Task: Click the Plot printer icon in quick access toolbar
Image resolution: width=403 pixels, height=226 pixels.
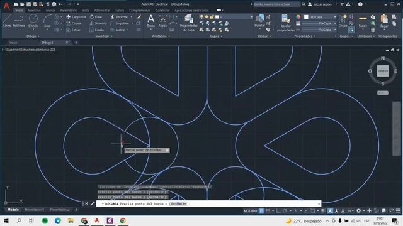Action: click(54, 4)
